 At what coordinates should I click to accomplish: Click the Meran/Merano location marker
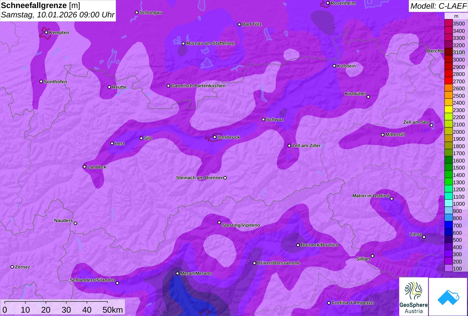click(x=178, y=273)
